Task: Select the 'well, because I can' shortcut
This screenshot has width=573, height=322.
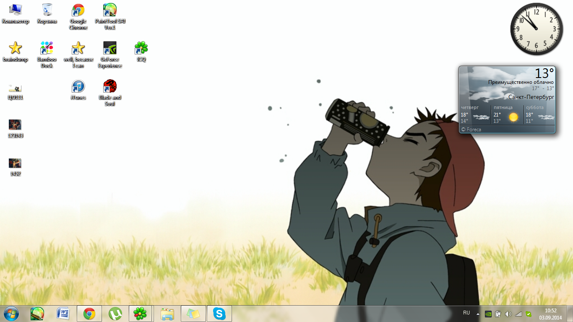Action: [x=78, y=55]
